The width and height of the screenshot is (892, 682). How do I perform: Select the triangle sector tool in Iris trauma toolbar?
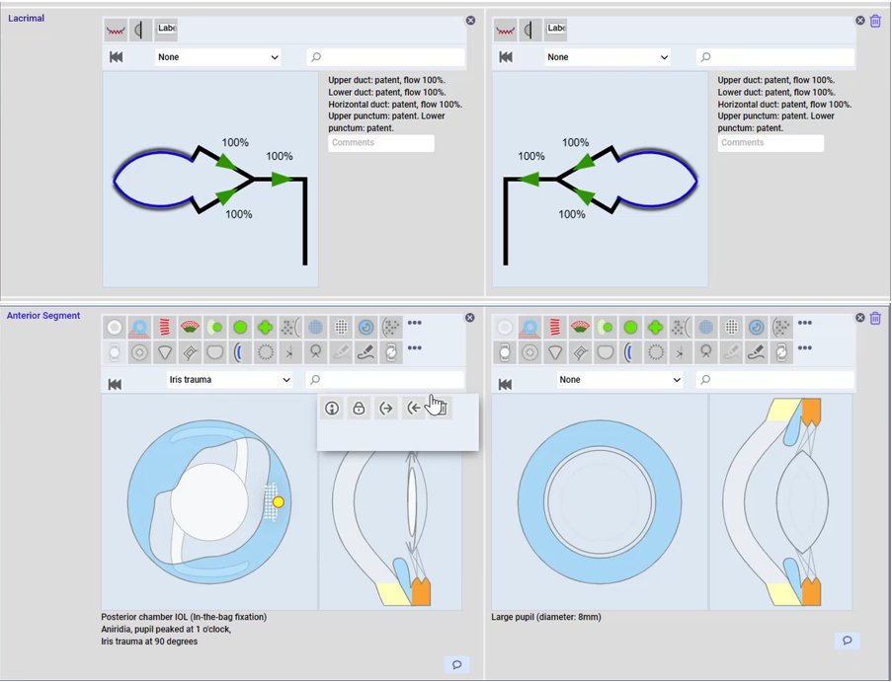click(x=164, y=352)
